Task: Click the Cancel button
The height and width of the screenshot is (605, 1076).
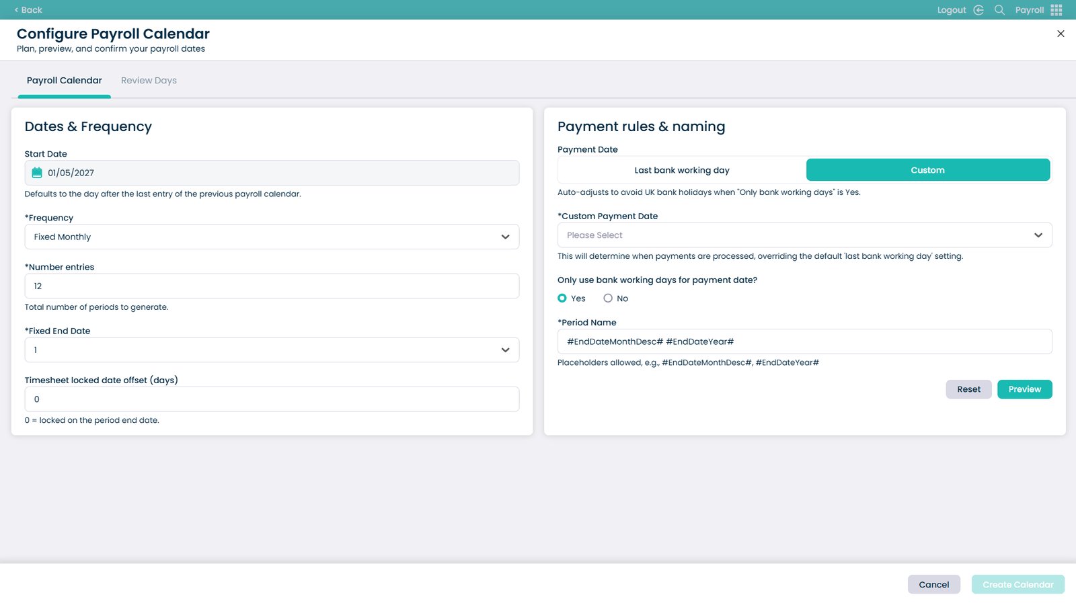Action: pos(934,585)
